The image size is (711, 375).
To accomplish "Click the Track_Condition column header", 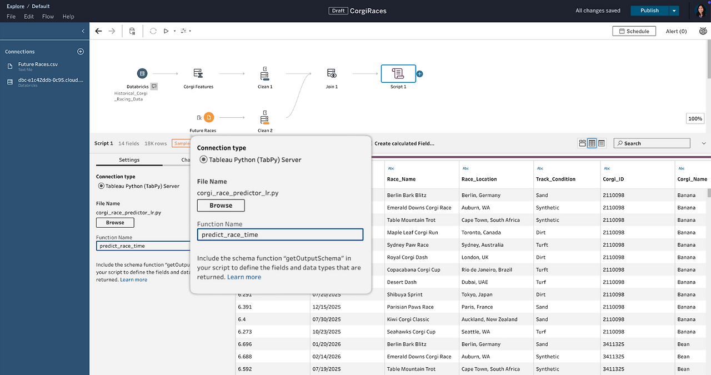I will coord(555,179).
